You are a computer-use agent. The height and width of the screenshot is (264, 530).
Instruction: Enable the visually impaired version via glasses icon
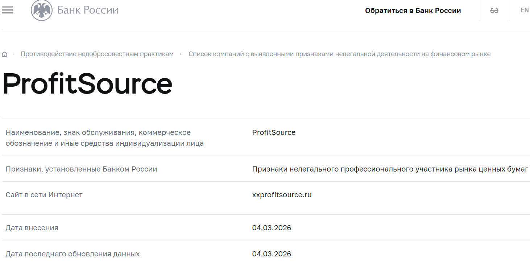[x=494, y=10]
